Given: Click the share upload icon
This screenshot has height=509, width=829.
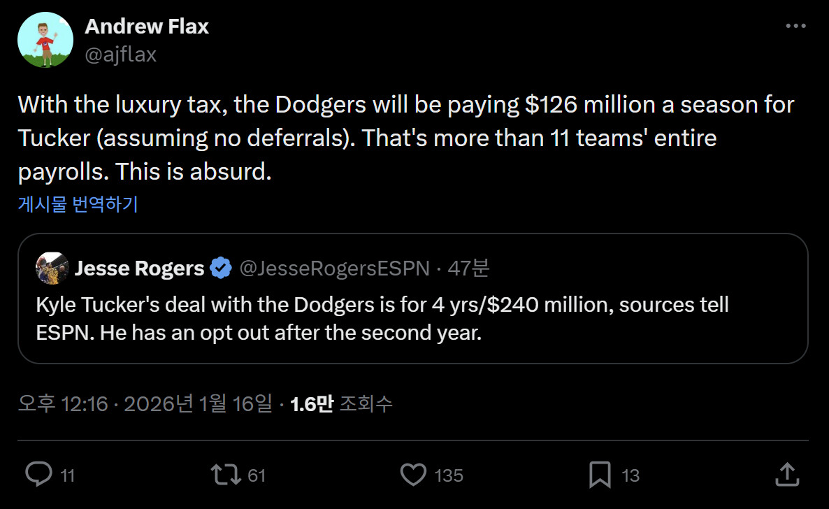Looking at the screenshot, I should pos(788,475).
